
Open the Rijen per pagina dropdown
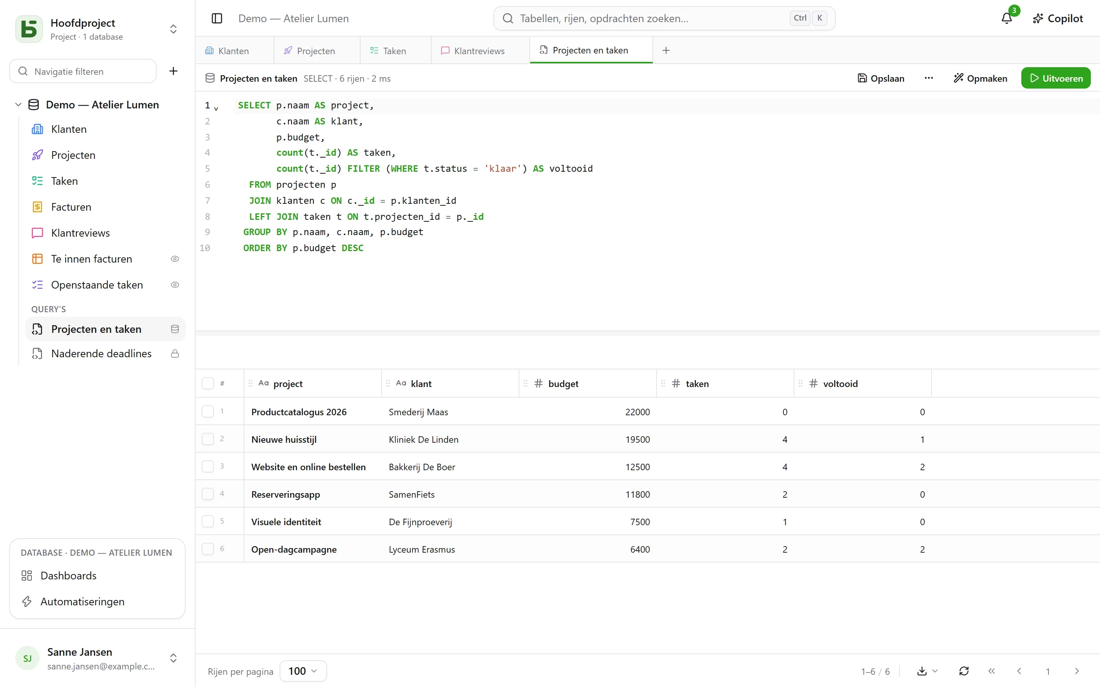(303, 671)
